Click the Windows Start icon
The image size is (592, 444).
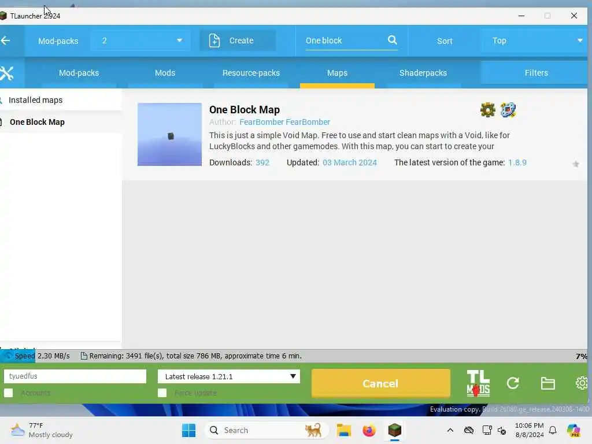click(x=189, y=430)
